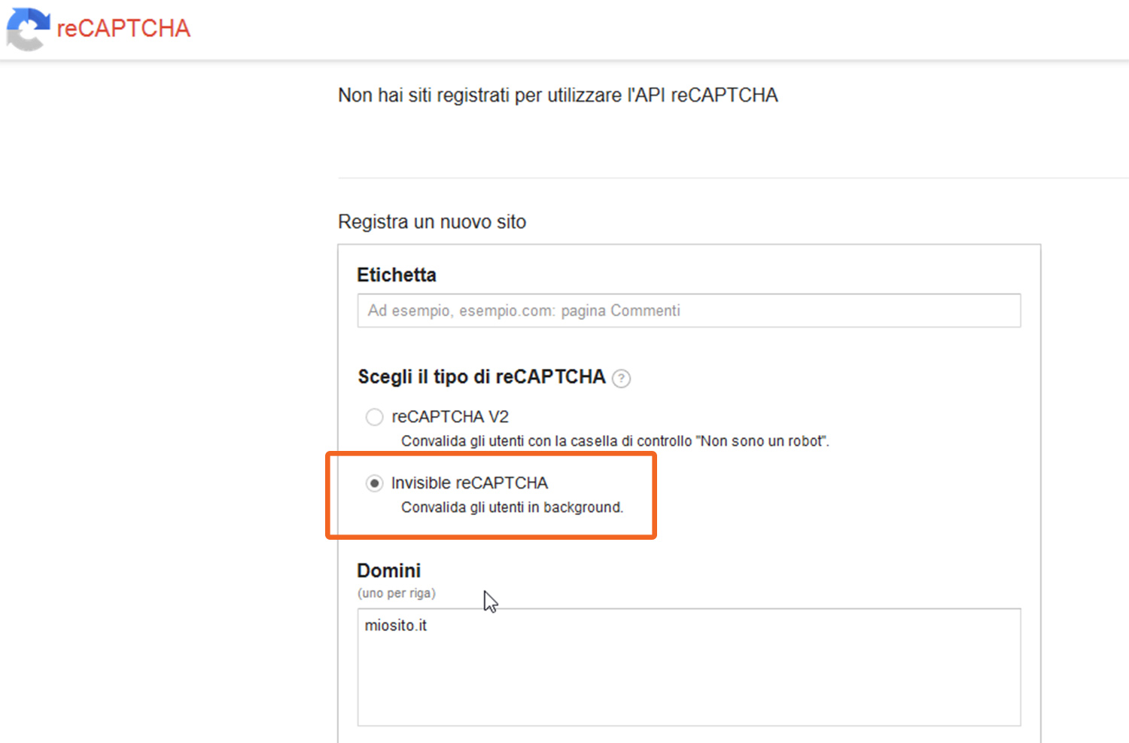The width and height of the screenshot is (1129, 743).
Task: Click the Invisible reCAPTCHA option label
Action: [x=470, y=483]
